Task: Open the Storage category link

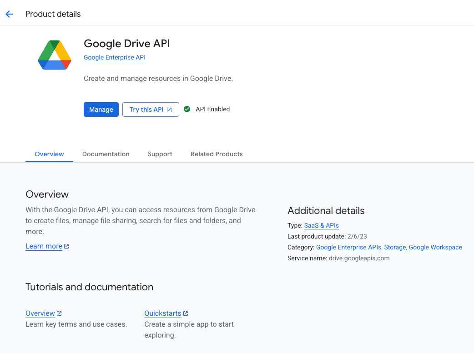Action: 395,247
